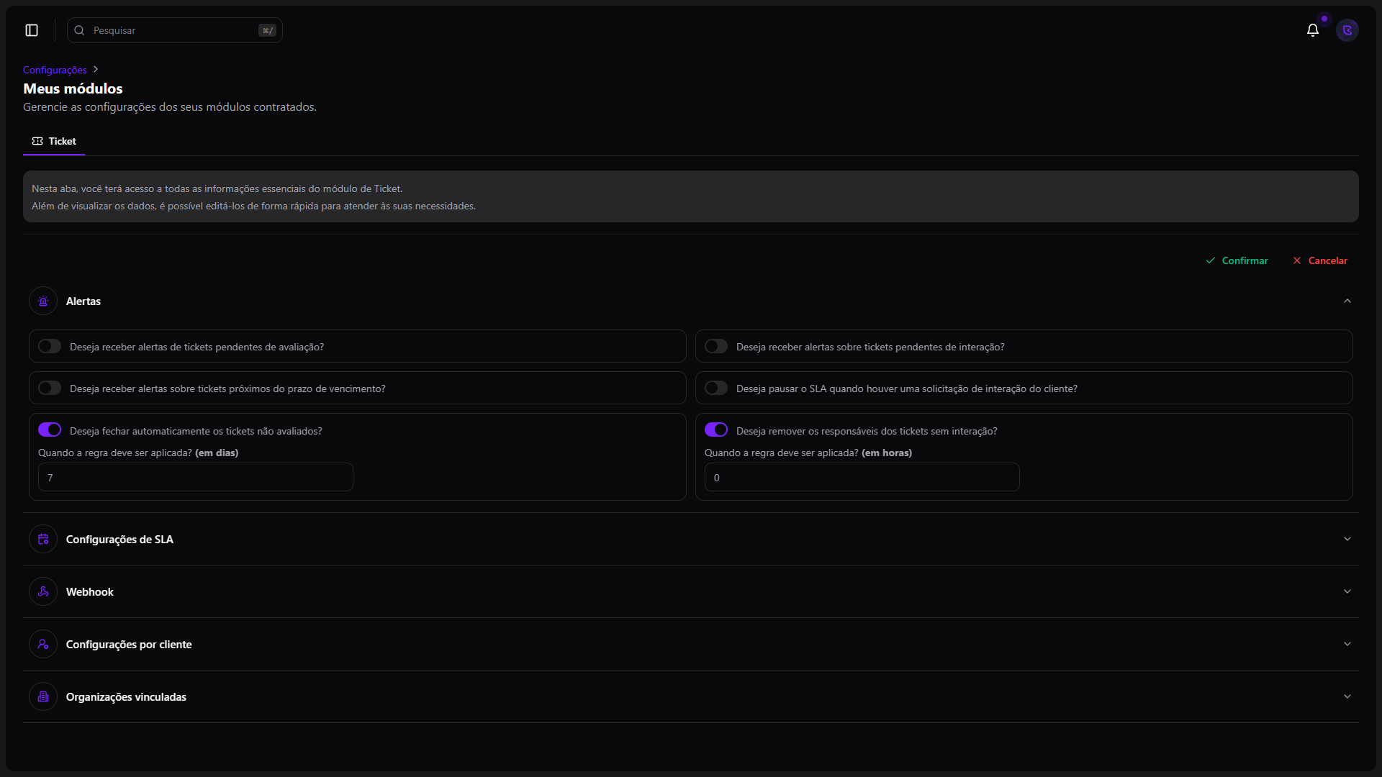This screenshot has height=777, width=1382.
Task: Click the SLA calendar icon
Action: click(43, 540)
